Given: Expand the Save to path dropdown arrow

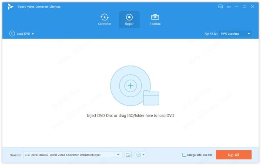Looking at the screenshot, I should point(118,155).
